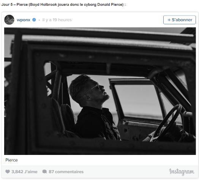Click the plus sign on S'abonner
The height and width of the screenshot is (180, 199).
click(169, 20)
